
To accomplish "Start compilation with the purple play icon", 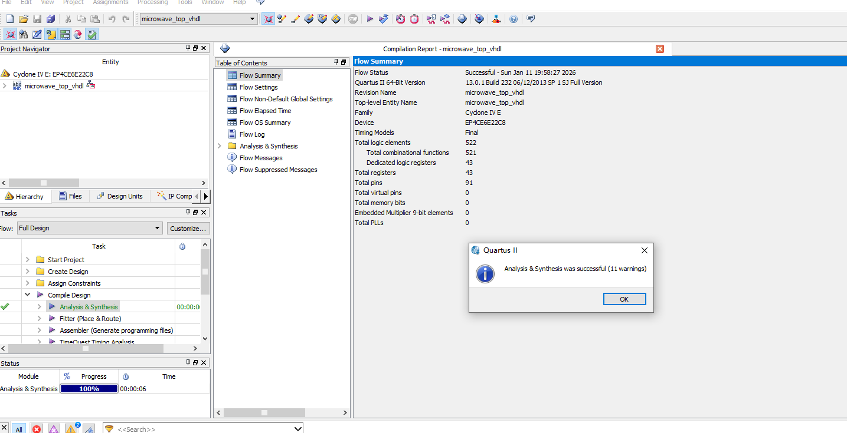I will point(370,19).
